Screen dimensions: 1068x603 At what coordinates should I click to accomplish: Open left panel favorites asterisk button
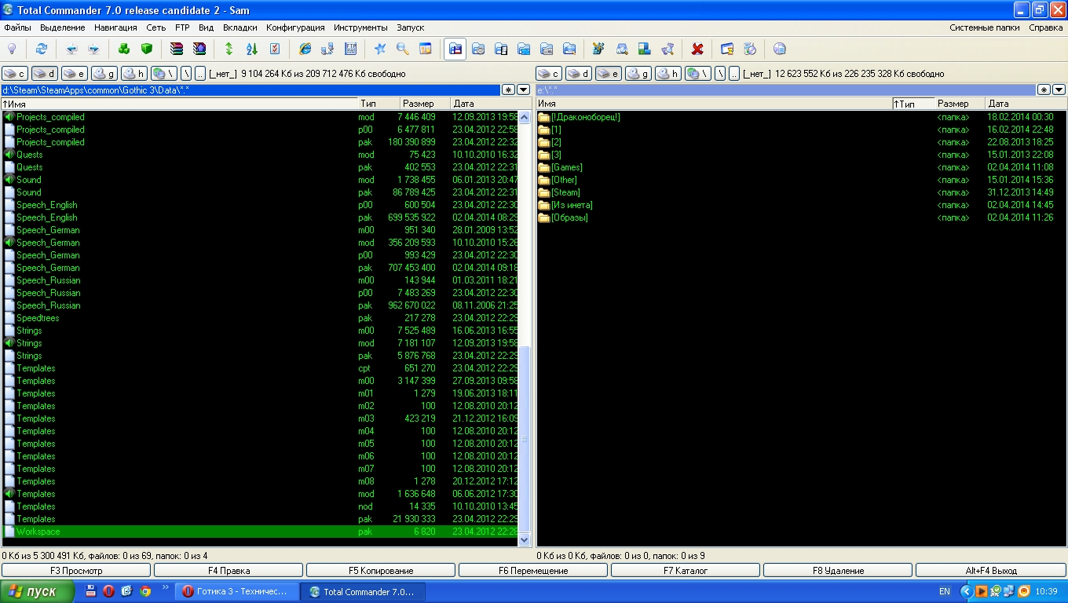(x=509, y=90)
